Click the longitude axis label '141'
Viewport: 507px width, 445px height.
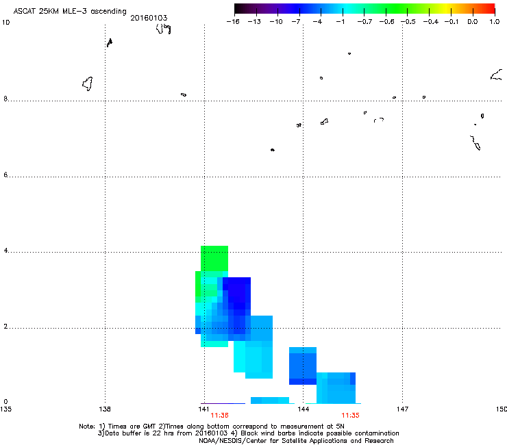(203, 409)
